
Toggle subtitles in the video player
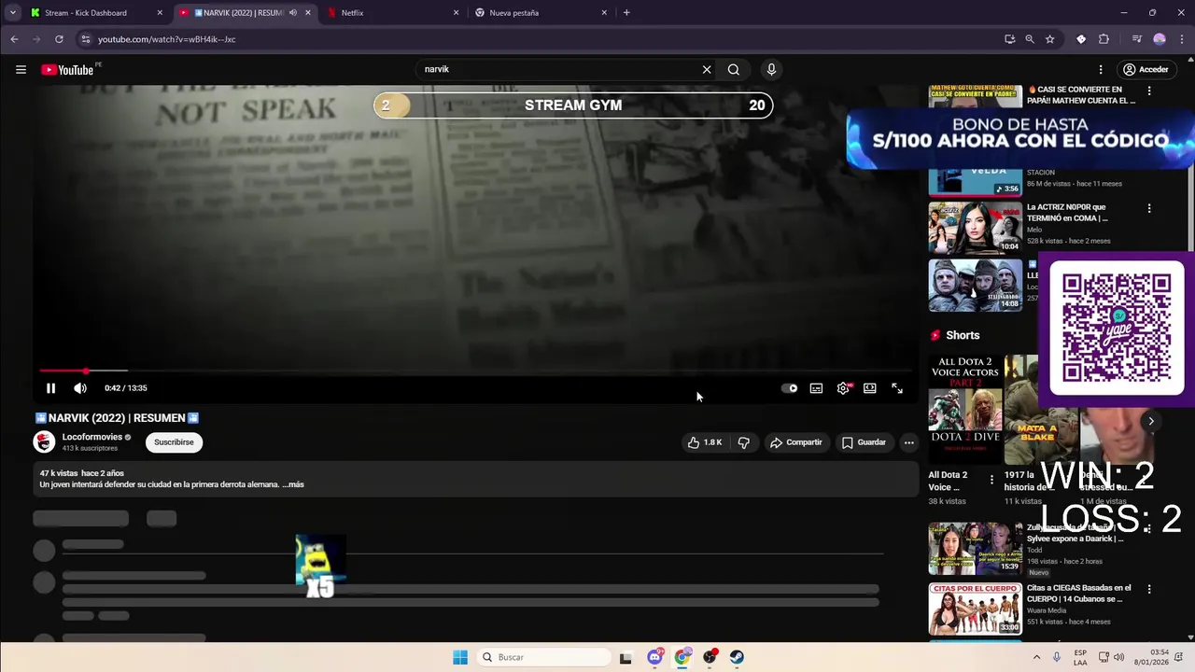pyautogui.click(x=816, y=388)
